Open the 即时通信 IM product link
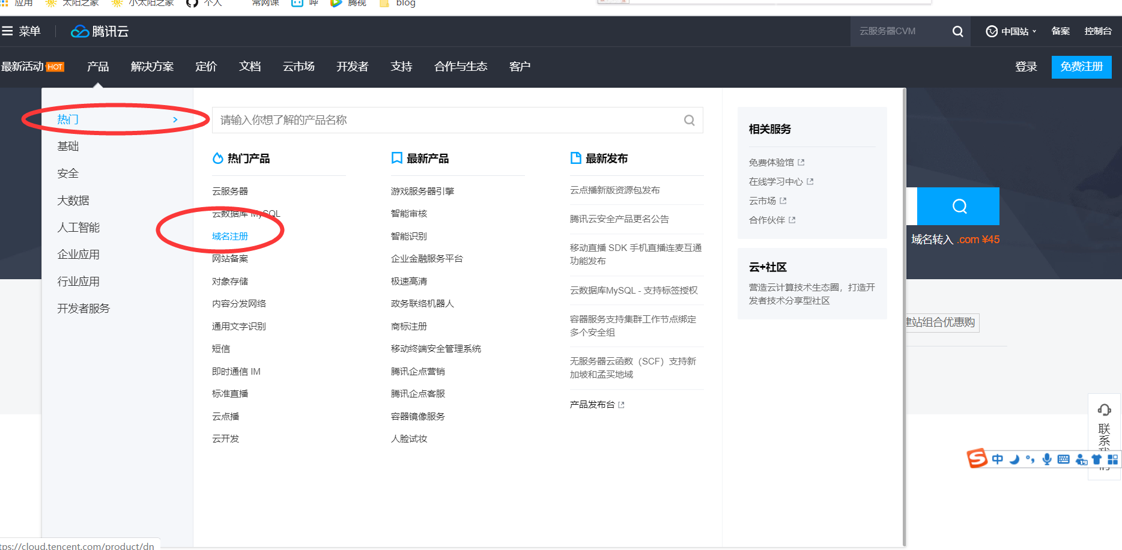The height and width of the screenshot is (550, 1122). (236, 371)
